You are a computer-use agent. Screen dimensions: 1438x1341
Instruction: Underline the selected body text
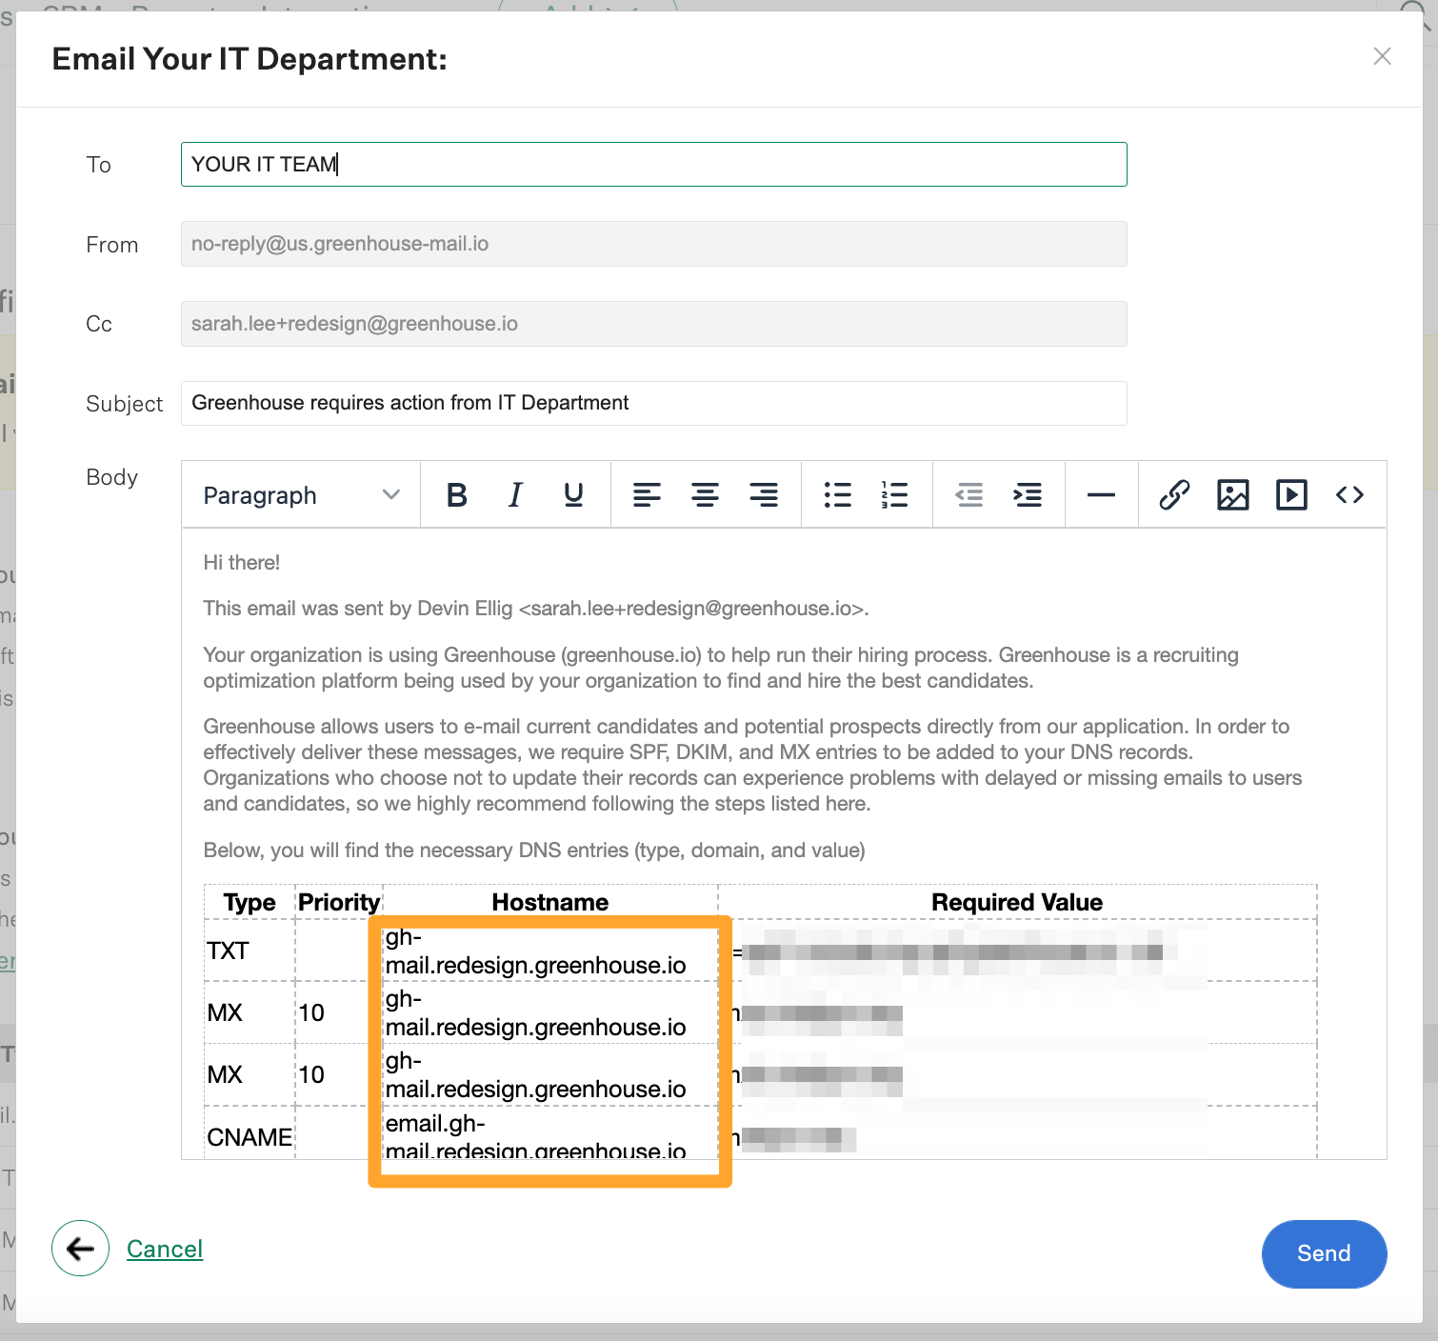click(x=573, y=495)
